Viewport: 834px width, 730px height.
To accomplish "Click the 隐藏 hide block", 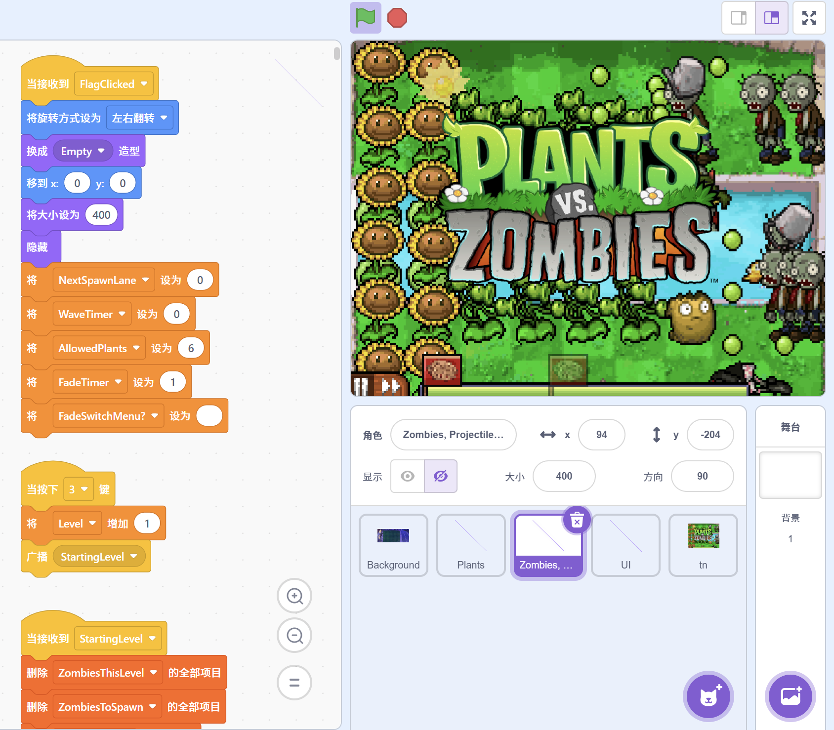I will coord(41,247).
